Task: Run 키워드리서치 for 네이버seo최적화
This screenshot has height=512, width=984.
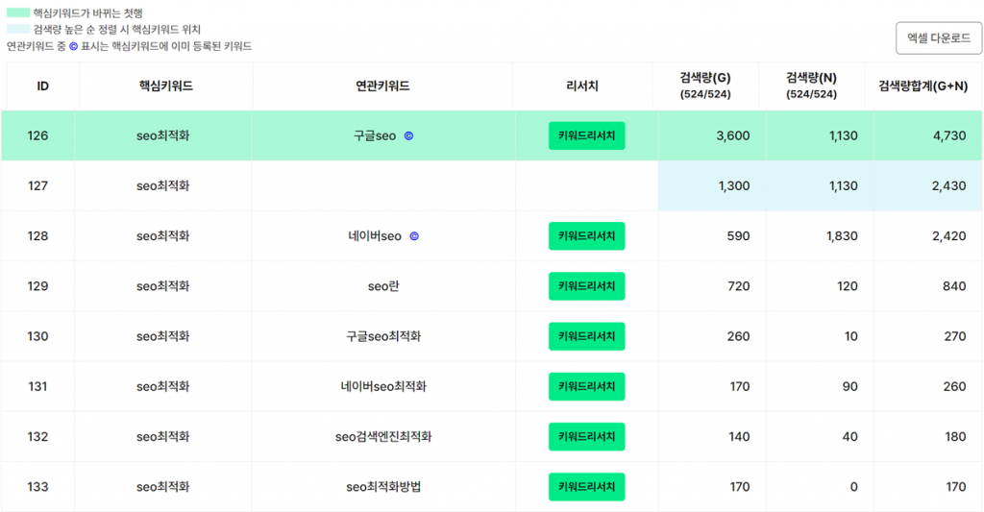Action: (x=586, y=386)
